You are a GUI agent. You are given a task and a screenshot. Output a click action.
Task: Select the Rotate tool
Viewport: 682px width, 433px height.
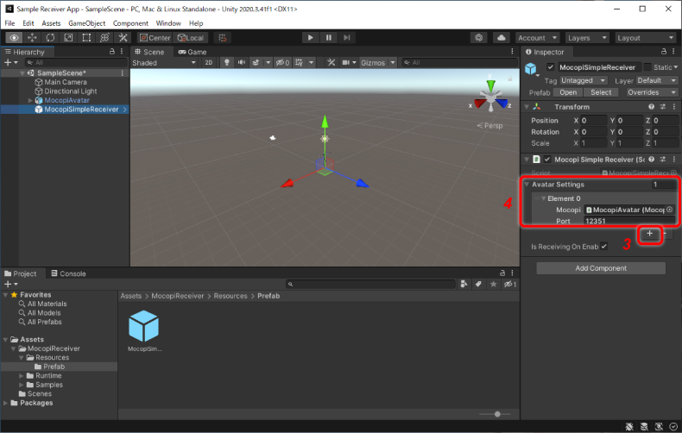tap(50, 38)
